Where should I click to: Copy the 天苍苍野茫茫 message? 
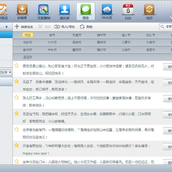click(x=168, y=147)
